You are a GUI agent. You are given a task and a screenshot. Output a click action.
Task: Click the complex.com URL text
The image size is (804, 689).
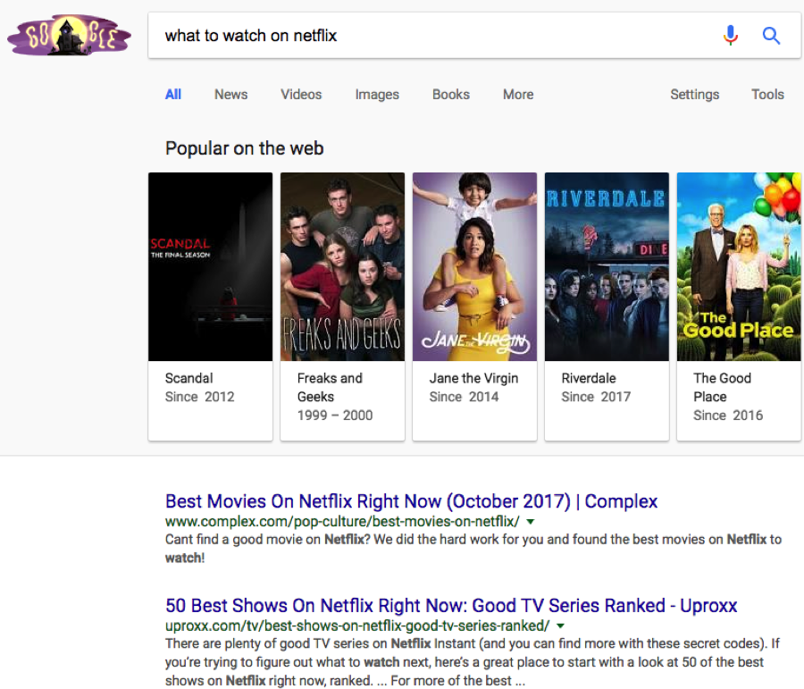342,522
